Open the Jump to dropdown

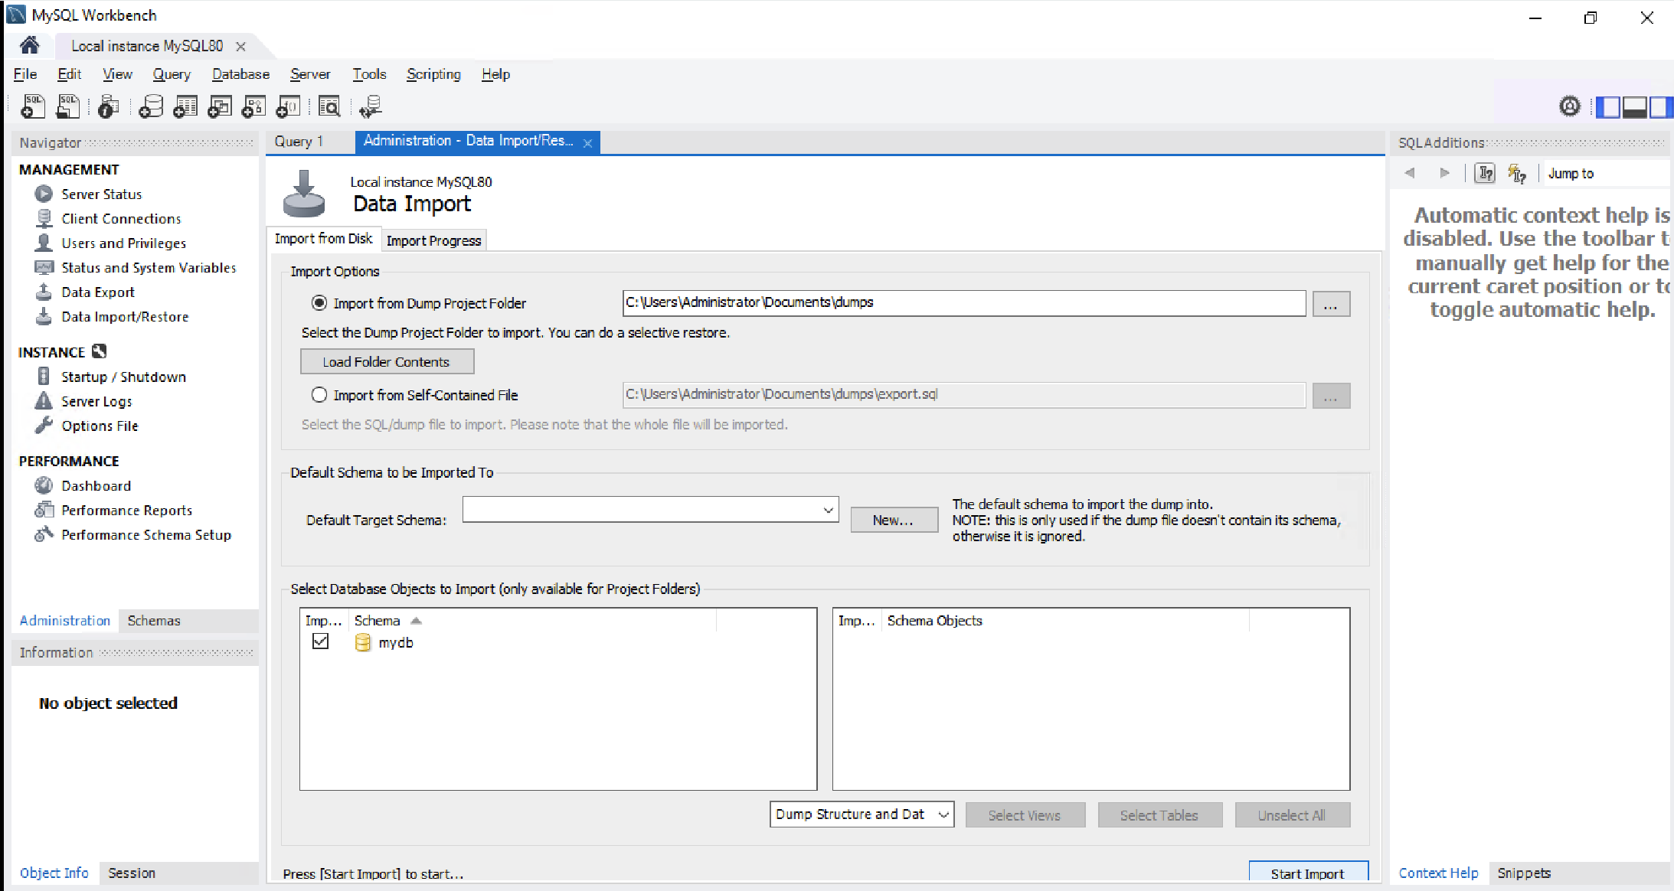tap(1606, 174)
